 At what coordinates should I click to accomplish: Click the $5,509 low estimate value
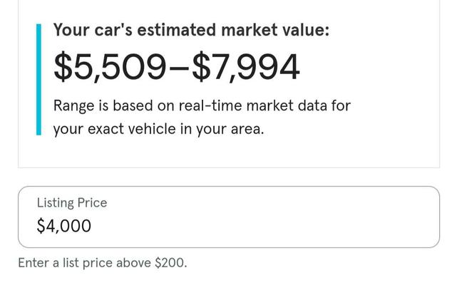[109, 67]
